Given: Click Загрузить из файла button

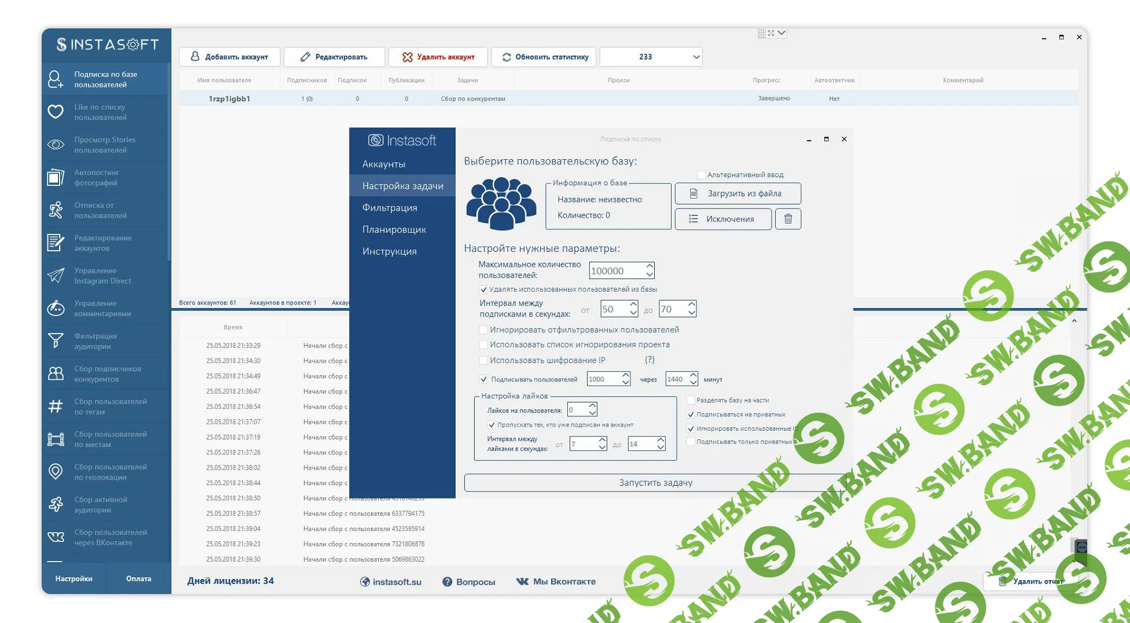Looking at the screenshot, I should click(x=738, y=193).
